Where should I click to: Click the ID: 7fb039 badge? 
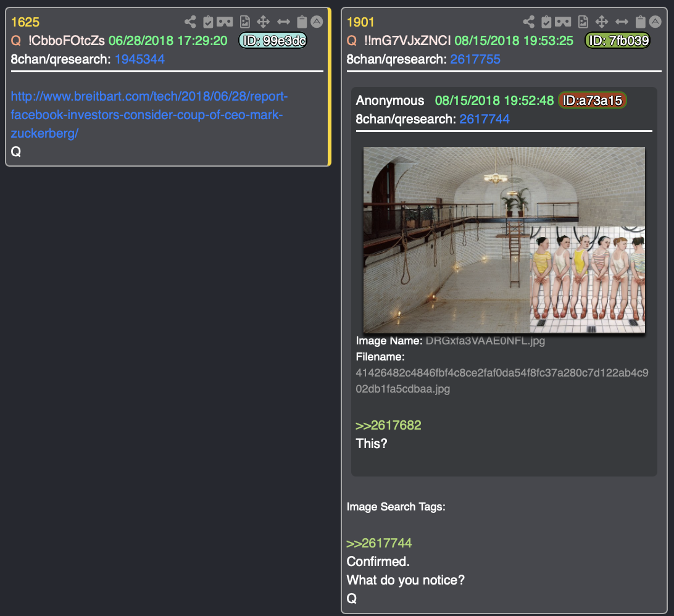tap(618, 40)
